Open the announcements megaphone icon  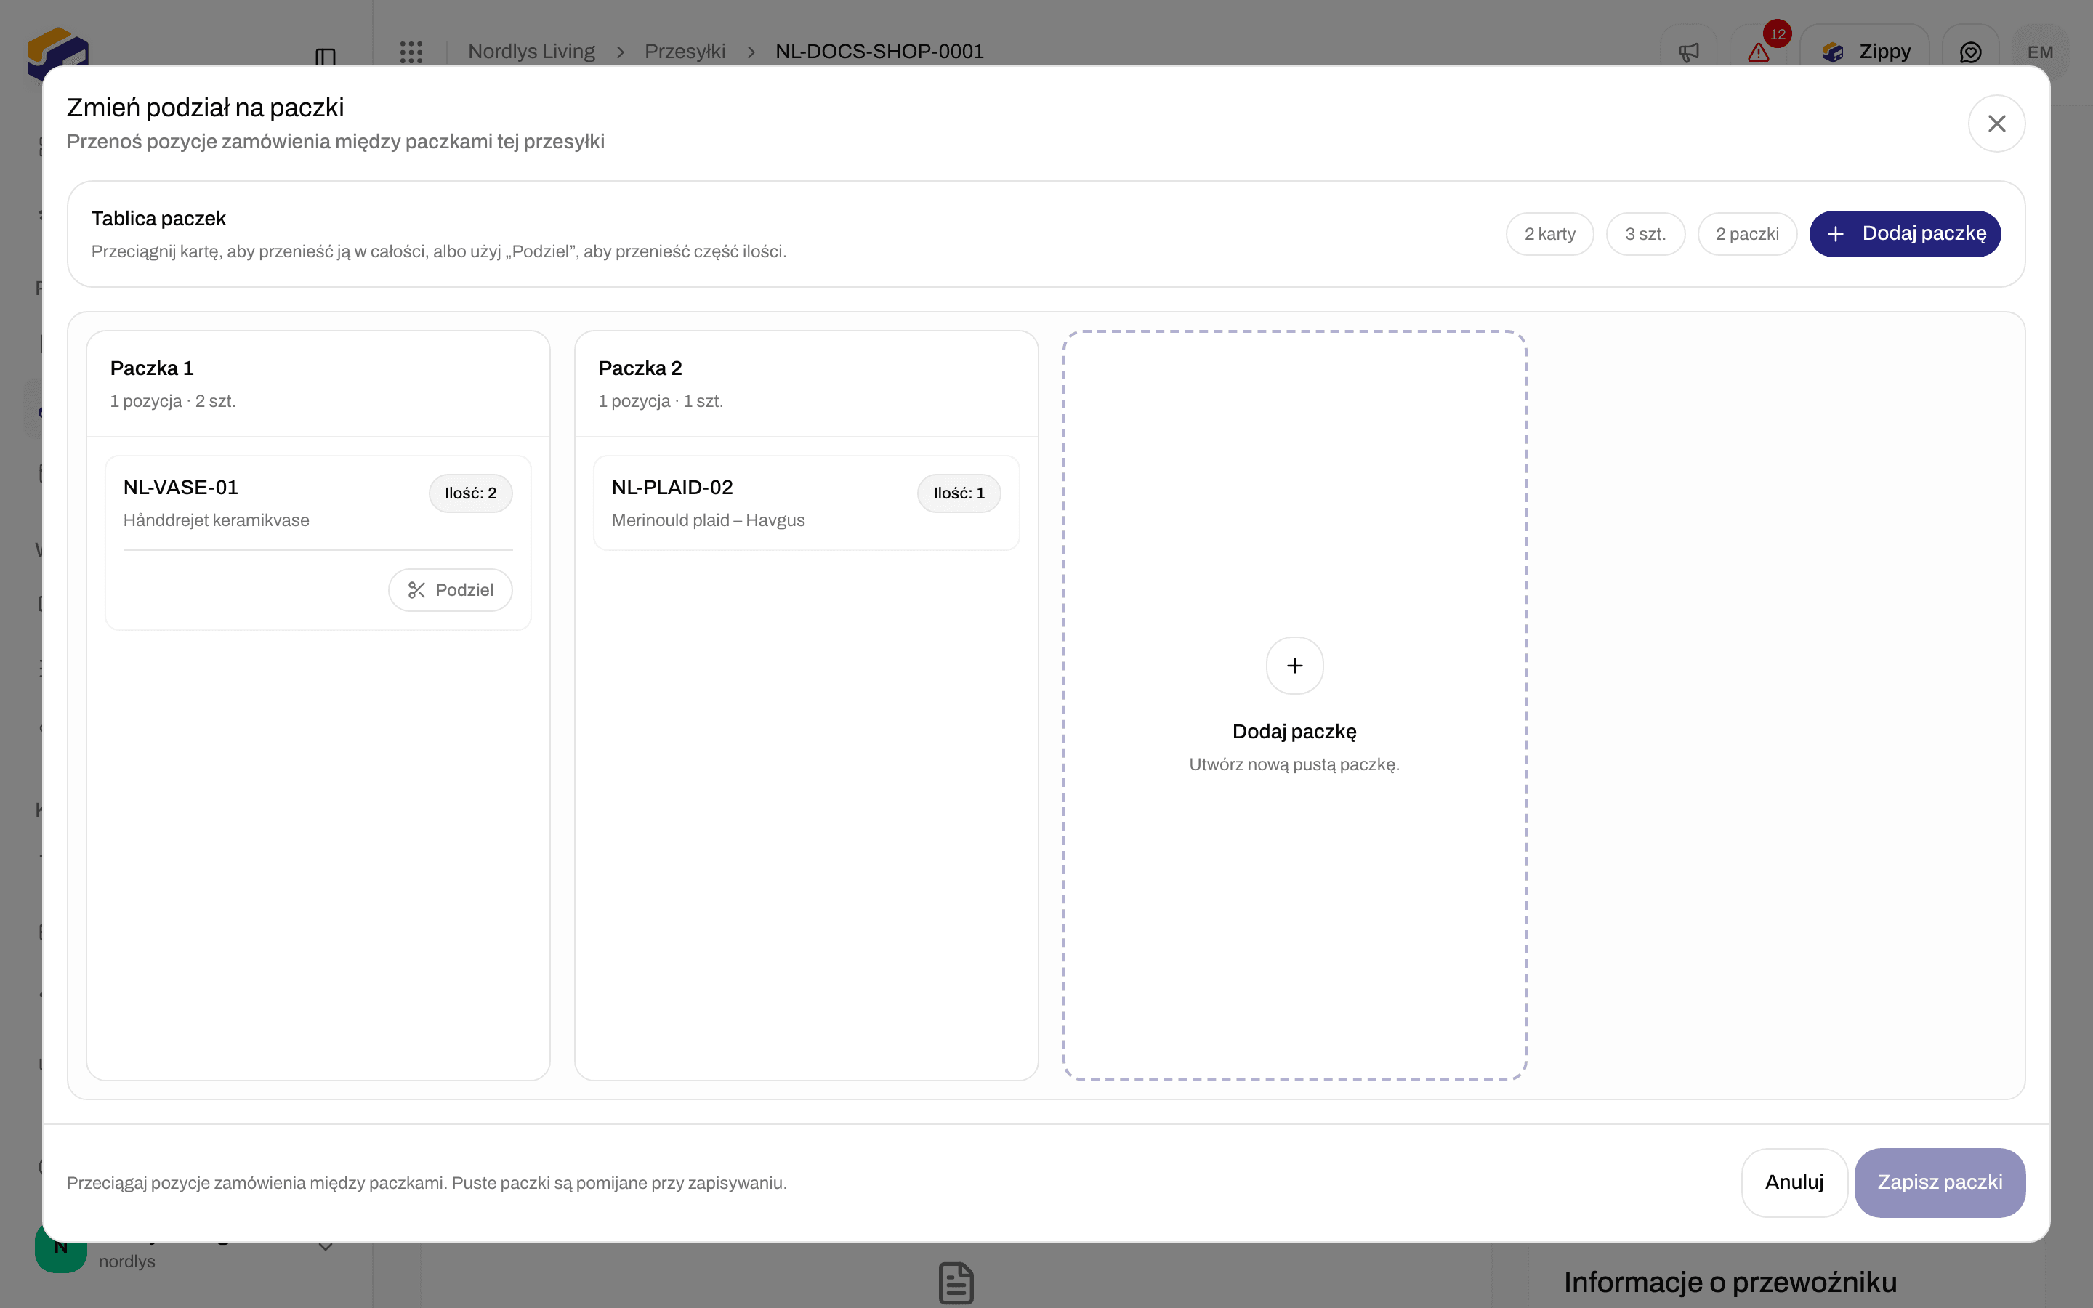tap(1688, 52)
